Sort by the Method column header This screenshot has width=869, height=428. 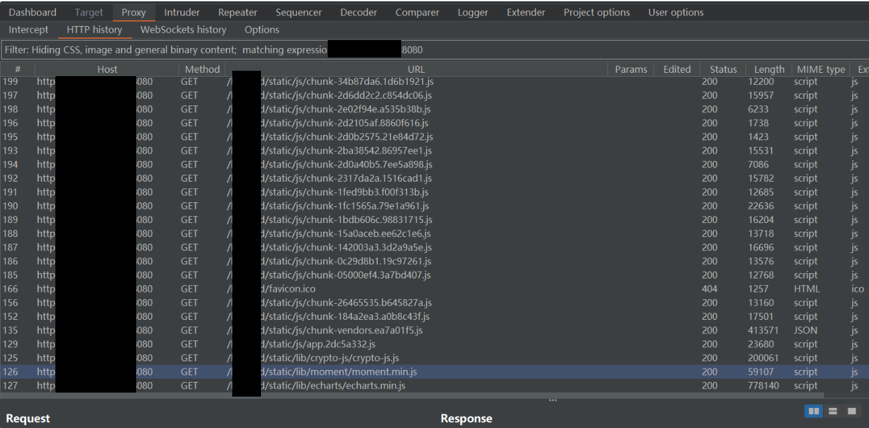[202, 69]
